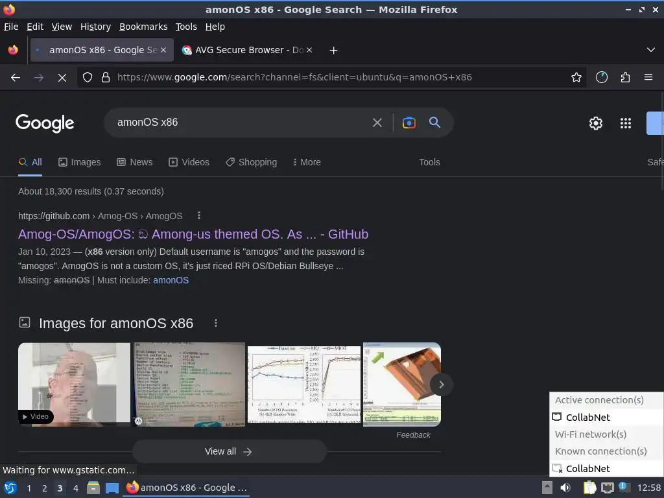Show desktop from taskbar icon
Viewport: 664px width, 498px height.
(112, 488)
